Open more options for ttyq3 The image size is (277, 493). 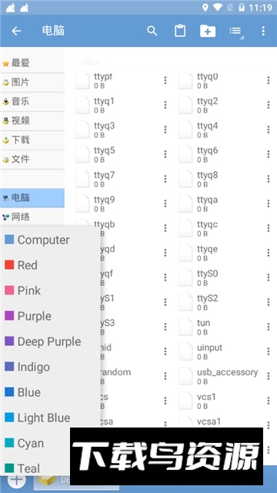[x=165, y=129]
